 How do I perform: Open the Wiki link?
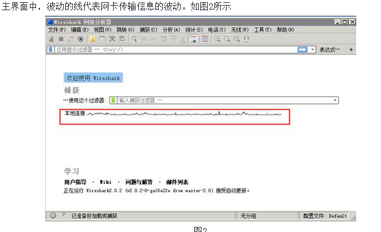pyautogui.click(x=105, y=182)
